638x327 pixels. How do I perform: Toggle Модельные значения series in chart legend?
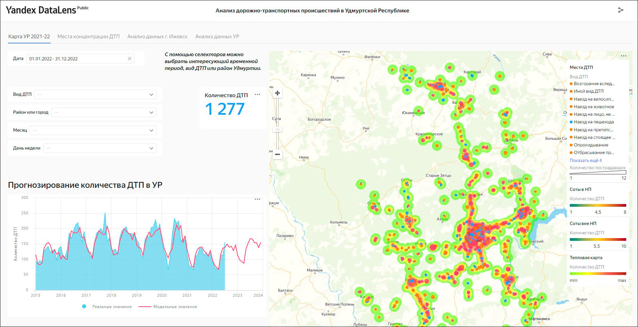tap(174, 307)
